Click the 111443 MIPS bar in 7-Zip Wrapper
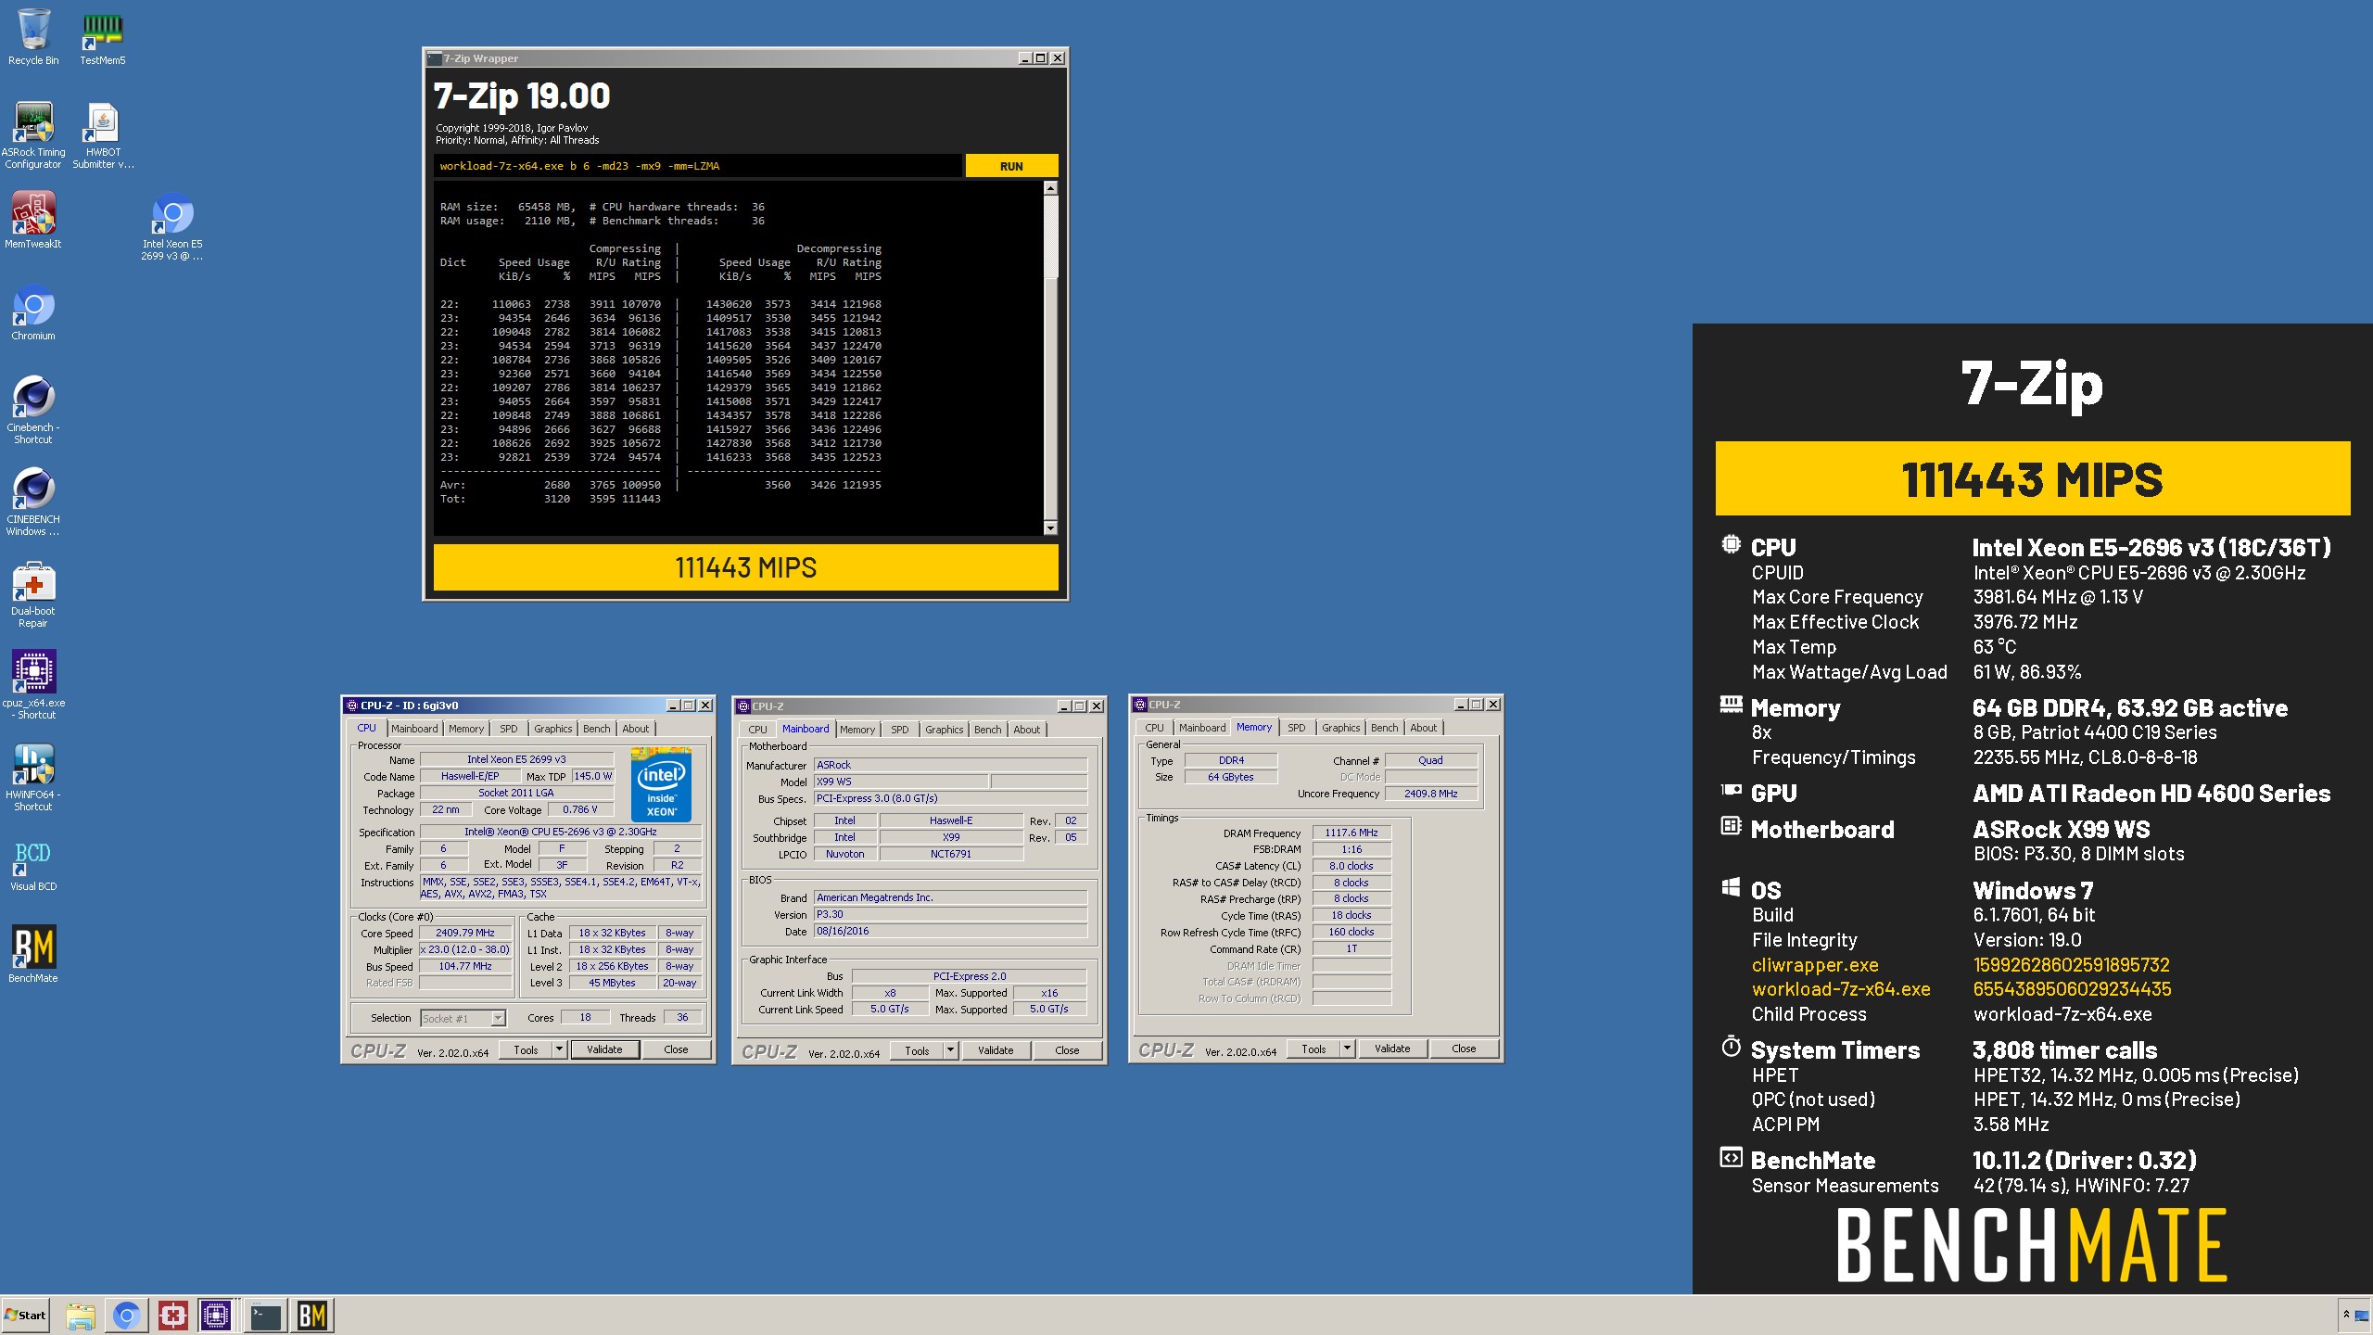Image resolution: width=2373 pixels, height=1335 pixels. pos(746,567)
